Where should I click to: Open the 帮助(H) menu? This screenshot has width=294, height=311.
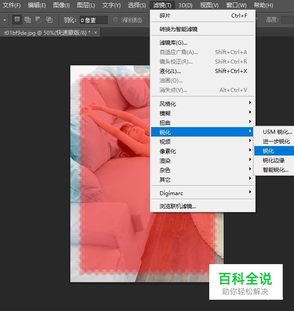click(x=263, y=5)
